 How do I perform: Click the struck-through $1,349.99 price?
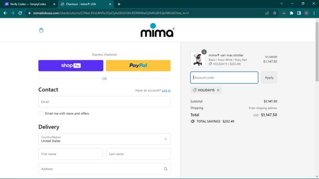point(271,57)
